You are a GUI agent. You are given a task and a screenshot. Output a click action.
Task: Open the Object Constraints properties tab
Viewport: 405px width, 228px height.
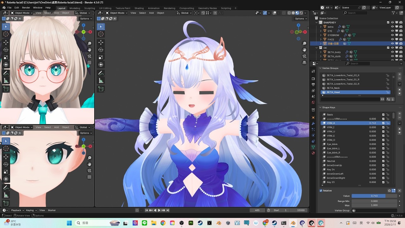coord(313,141)
